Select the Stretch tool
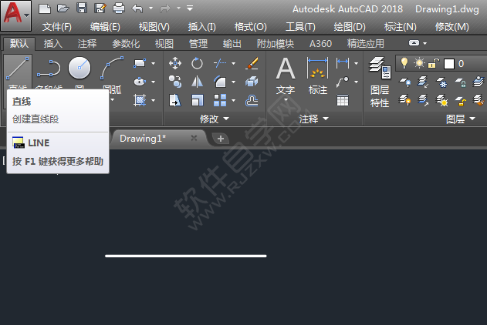This screenshot has width=487, height=325. click(175, 100)
